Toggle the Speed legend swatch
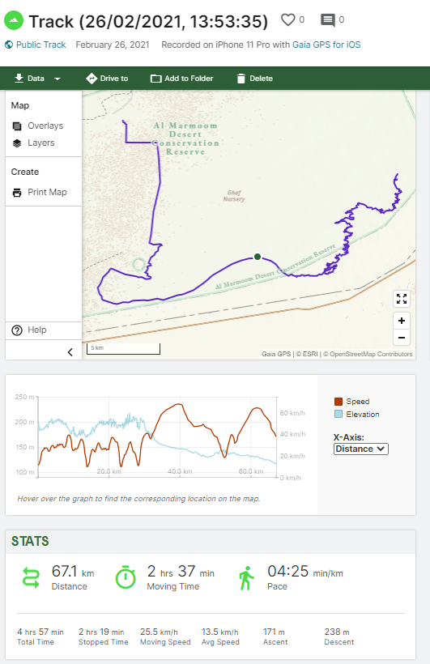Screen dimensions: 430x664 [338, 402]
